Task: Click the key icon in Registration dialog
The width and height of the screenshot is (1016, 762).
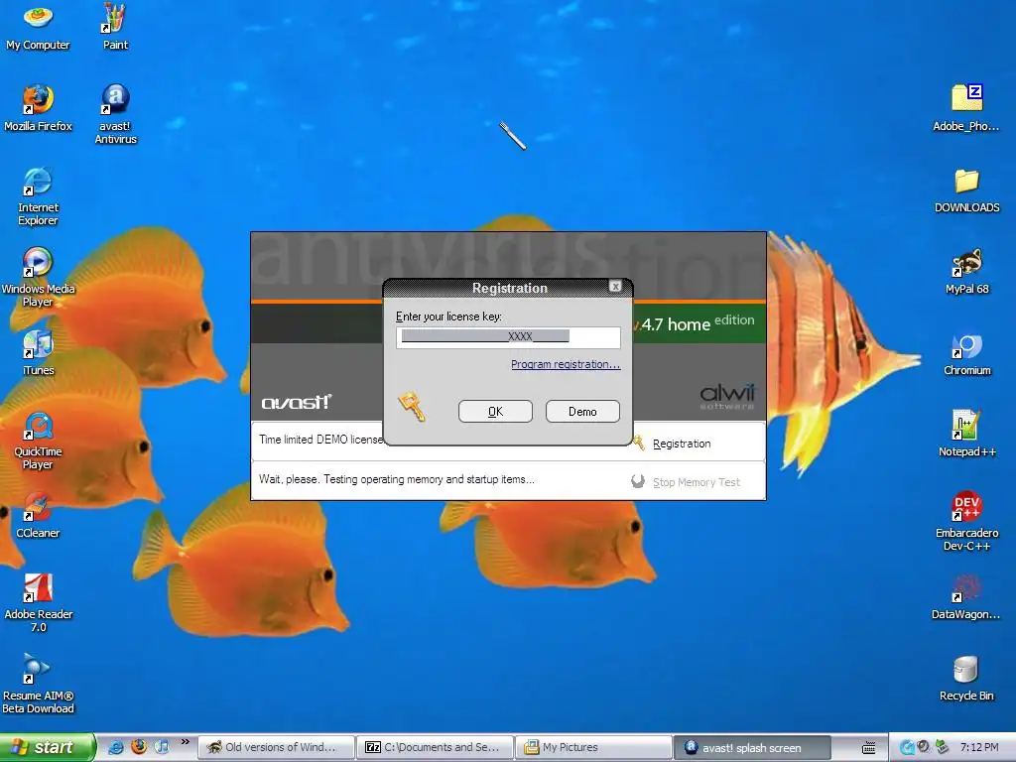Action: pyautogui.click(x=412, y=407)
